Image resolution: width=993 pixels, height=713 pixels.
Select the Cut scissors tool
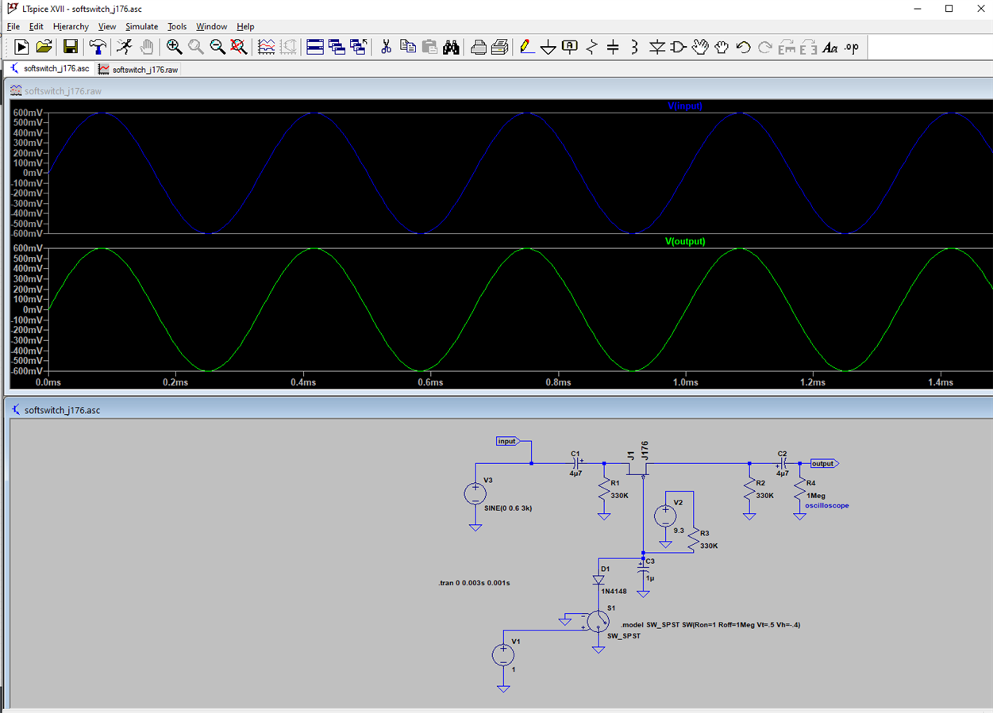(386, 48)
